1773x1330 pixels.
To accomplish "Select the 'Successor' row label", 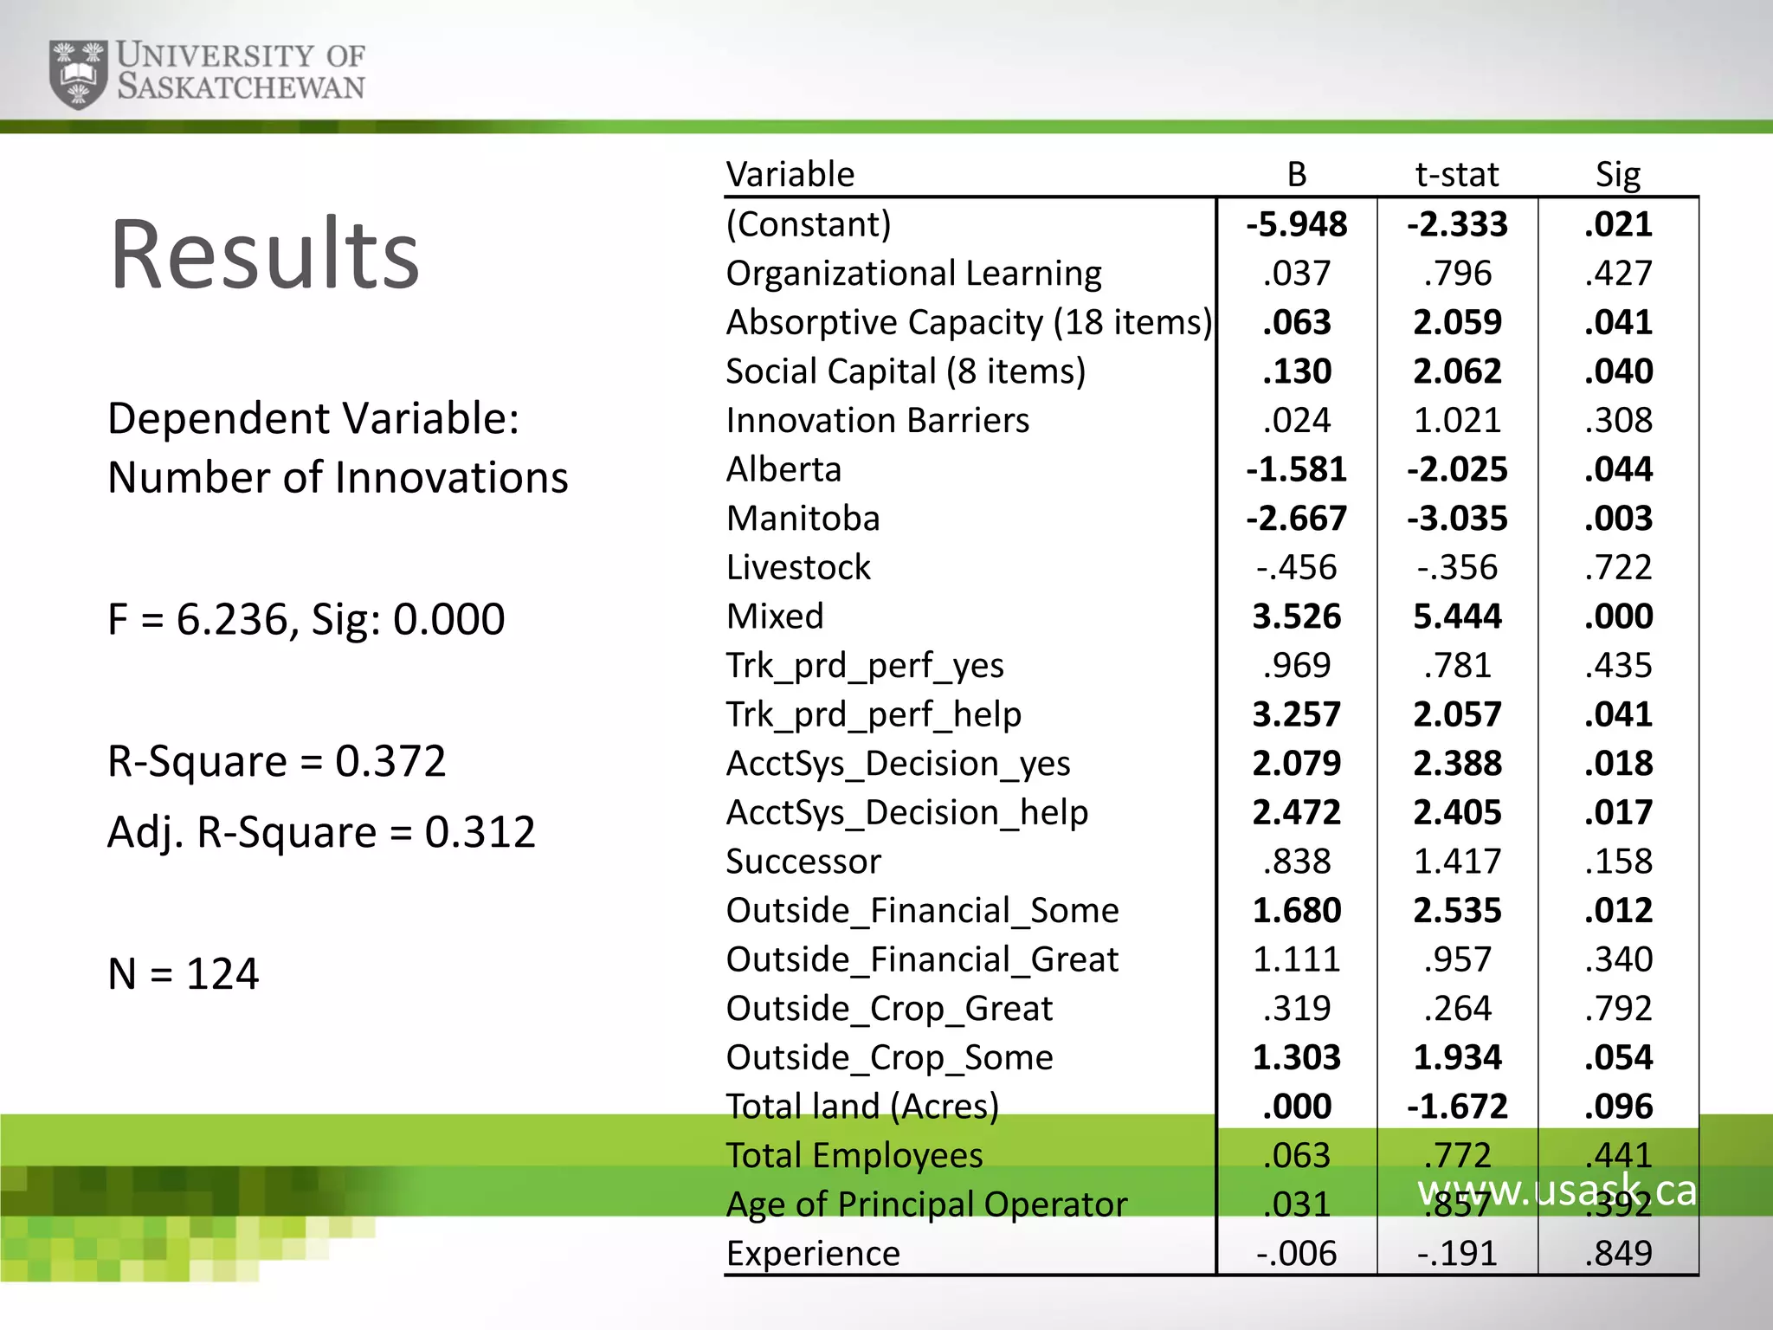I will click(x=803, y=862).
